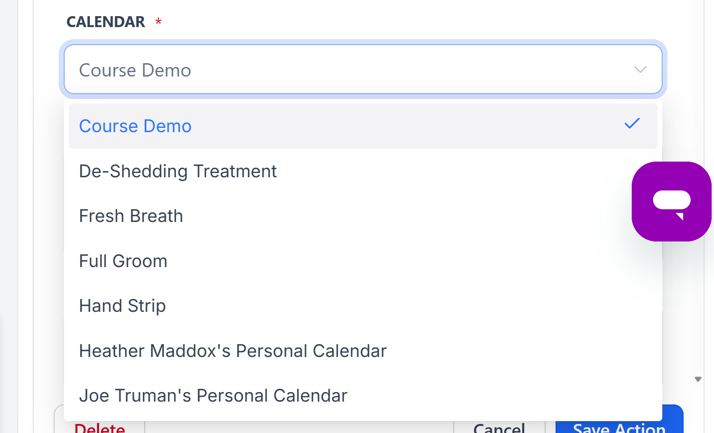This screenshot has height=433, width=714.
Task: Choose De-Shedding Treatment from the calendar list
Action: (x=177, y=172)
